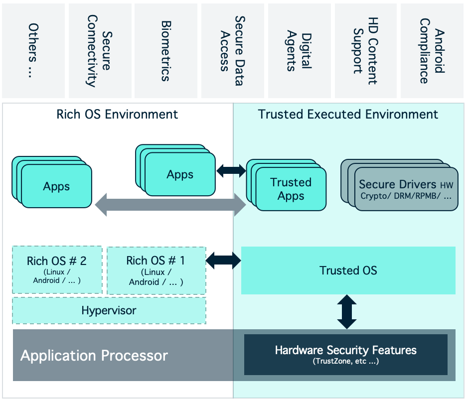
Task: Click the Secure Drivers HW stack
Action: pyautogui.click(x=399, y=185)
